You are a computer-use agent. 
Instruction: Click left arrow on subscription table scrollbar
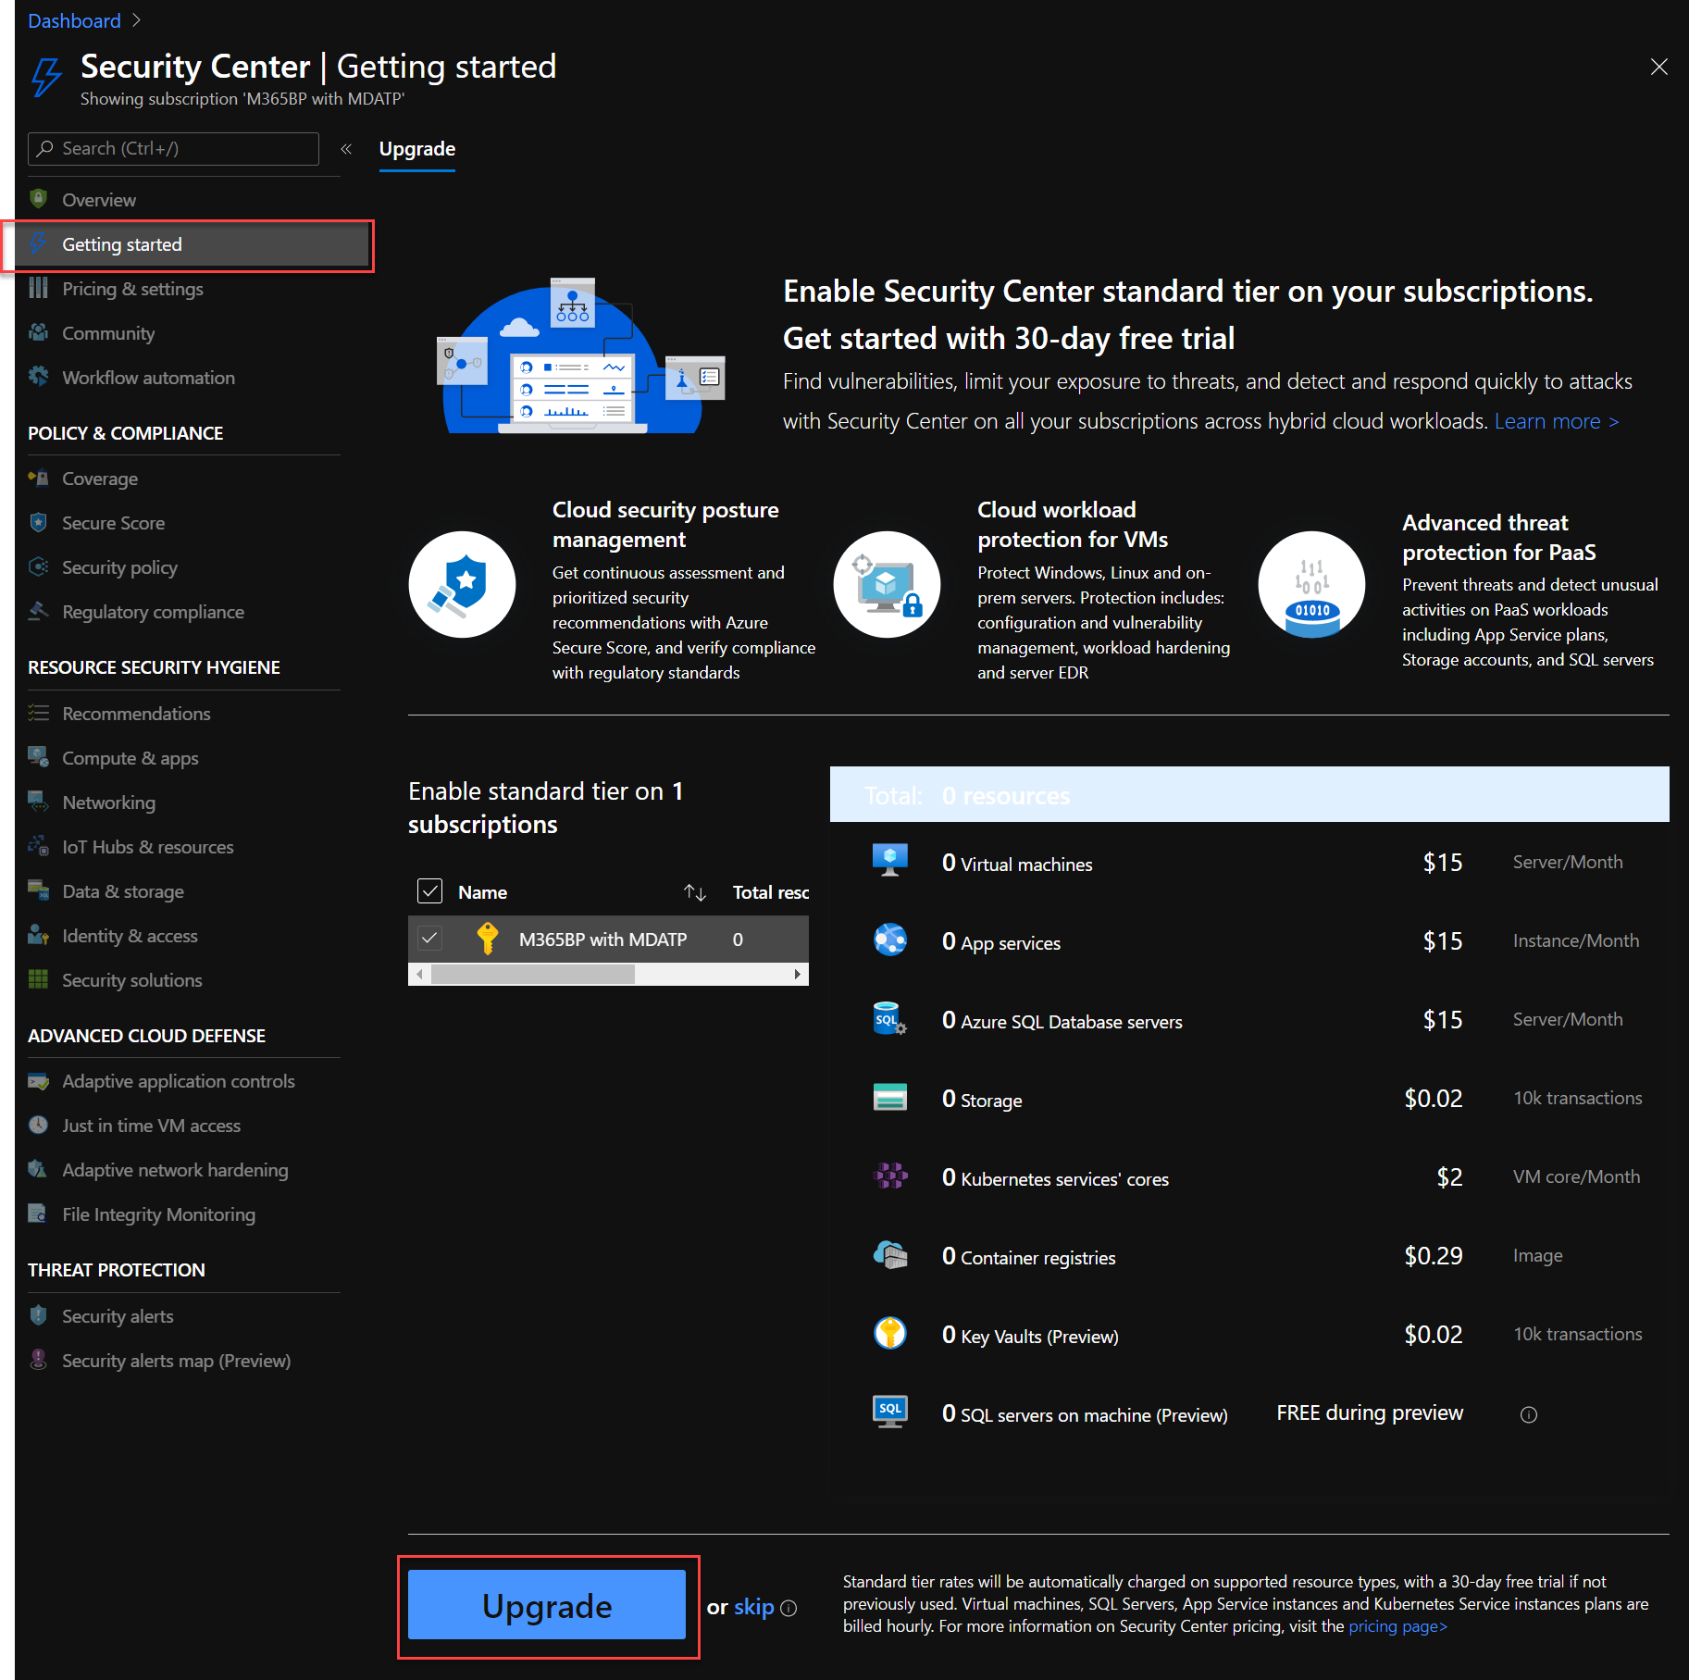(420, 974)
